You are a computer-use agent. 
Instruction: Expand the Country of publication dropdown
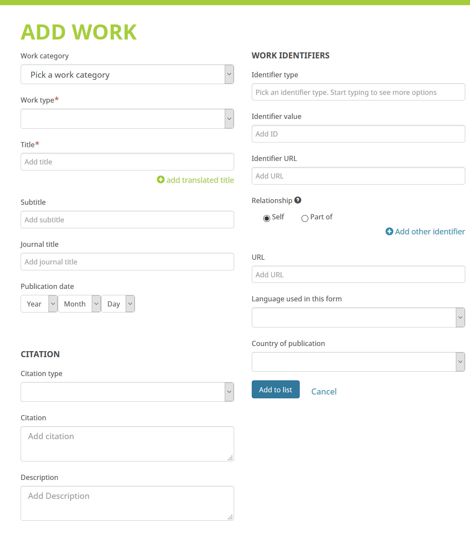(358, 362)
